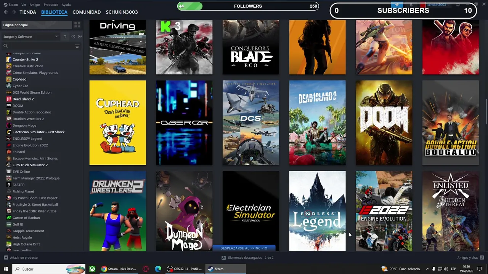The width and height of the screenshot is (488, 274).
Task: Click the Página principal button
Action: click(x=37, y=25)
